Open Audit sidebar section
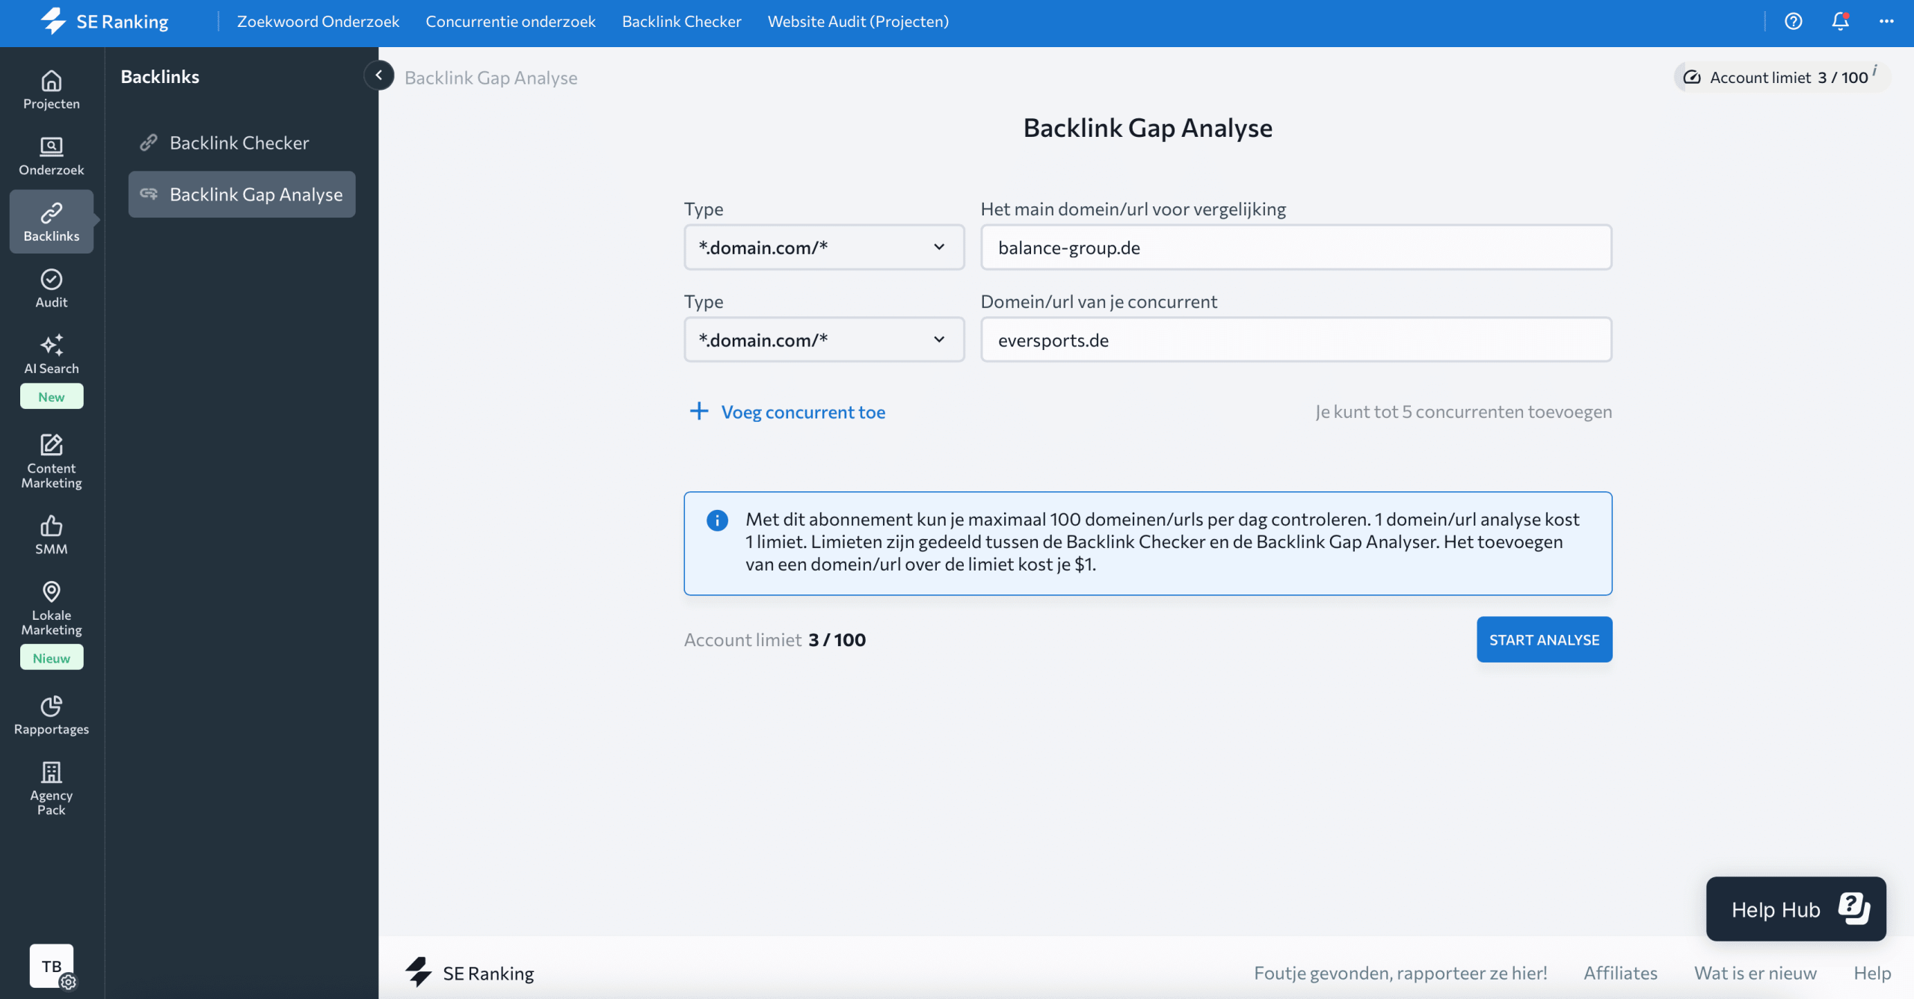 point(52,288)
